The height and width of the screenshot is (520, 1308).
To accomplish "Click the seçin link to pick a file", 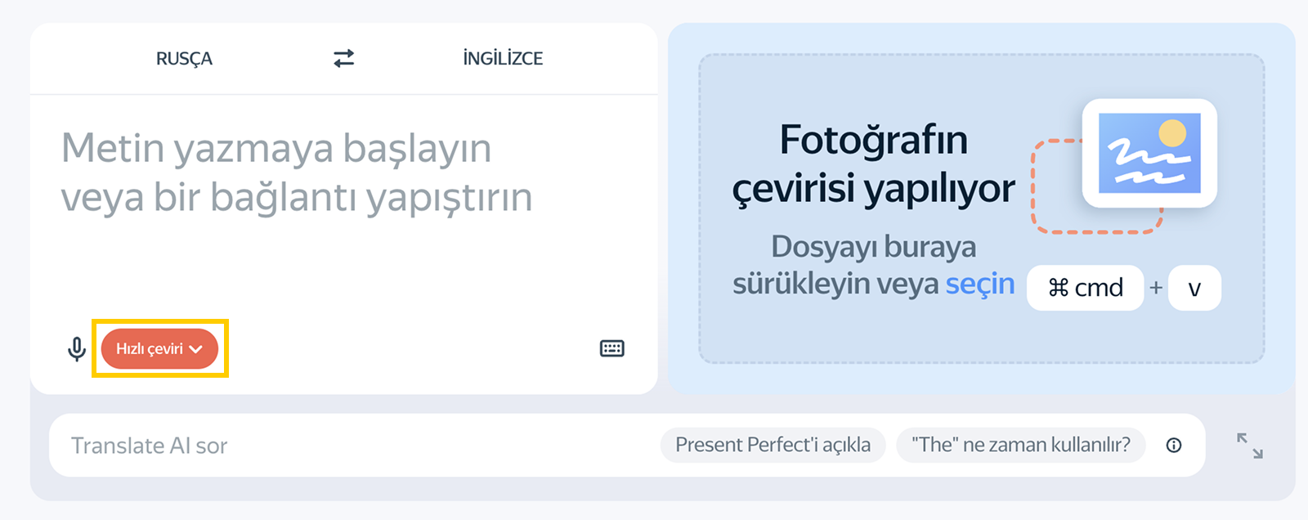I will tap(979, 284).
